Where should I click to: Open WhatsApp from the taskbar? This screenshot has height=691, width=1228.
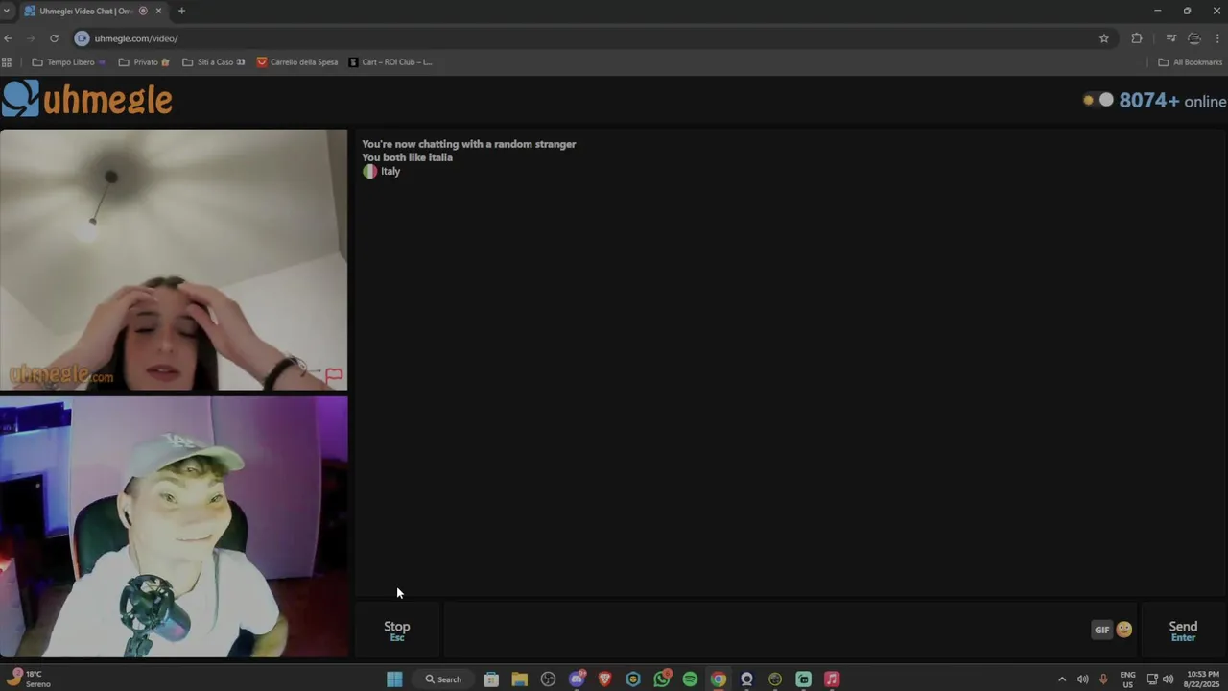[662, 679]
